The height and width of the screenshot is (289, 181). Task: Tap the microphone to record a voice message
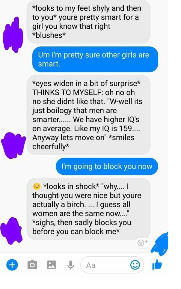(71, 265)
